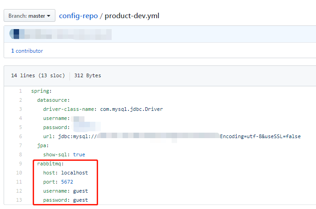Image resolution: width=316 pixels, height=209 pixels.
Task: Select line number 6
Action: tap(20, 136)
